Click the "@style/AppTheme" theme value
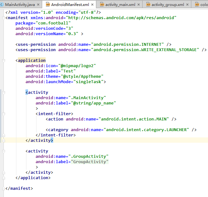208x197 pixels. pos(82,77)
